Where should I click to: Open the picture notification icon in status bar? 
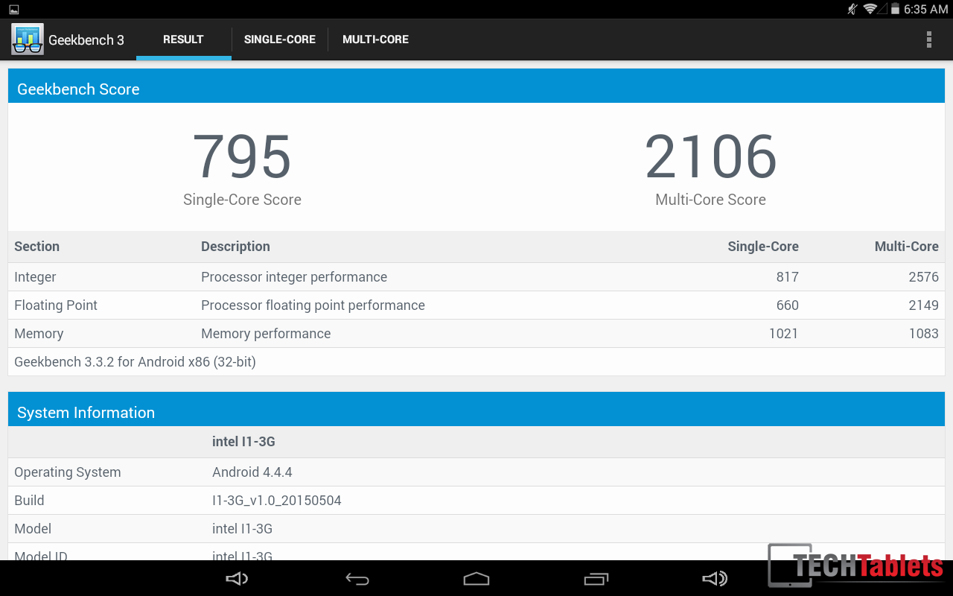pyautogui.click(x=14, y=9)
